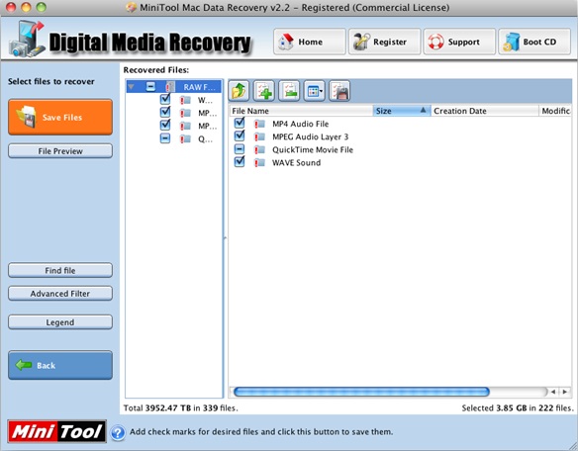Uncheck the first MP... tree item checkbox
578x451 pixels.
click(x=165, y=113)
